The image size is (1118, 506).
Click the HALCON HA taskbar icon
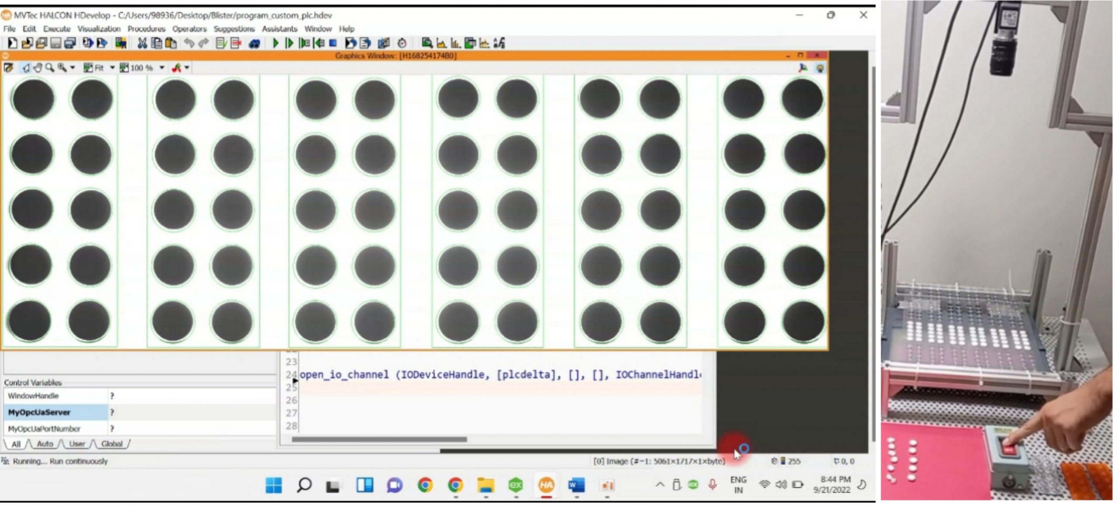click(x=546, y=485)
